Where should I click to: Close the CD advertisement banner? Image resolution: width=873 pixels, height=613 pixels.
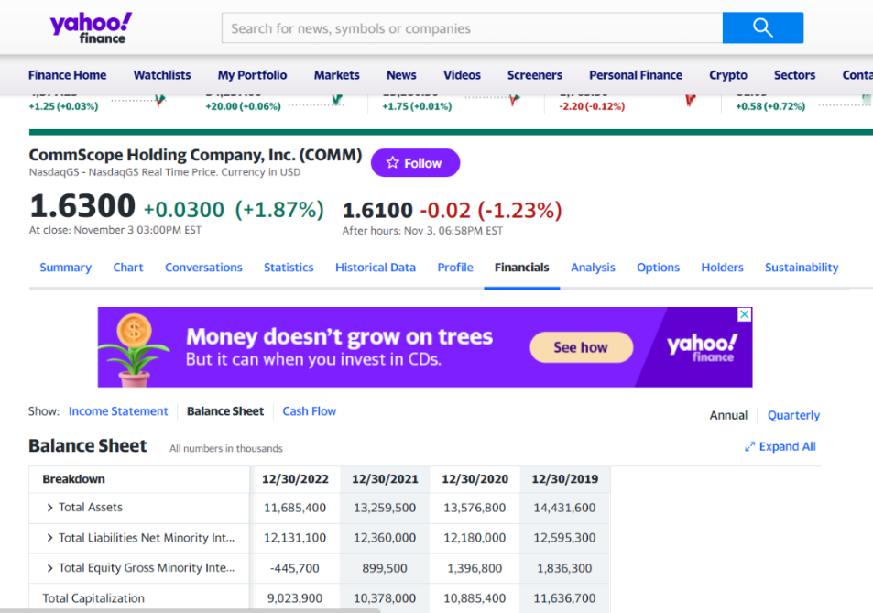pos(745,314)
